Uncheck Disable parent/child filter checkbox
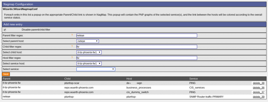This screenshot has width=268, height=102. (5, 30)
